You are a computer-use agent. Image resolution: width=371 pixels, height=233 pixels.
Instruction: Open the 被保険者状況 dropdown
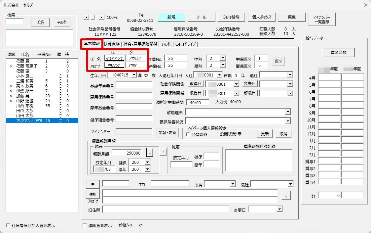pos(288,121)
